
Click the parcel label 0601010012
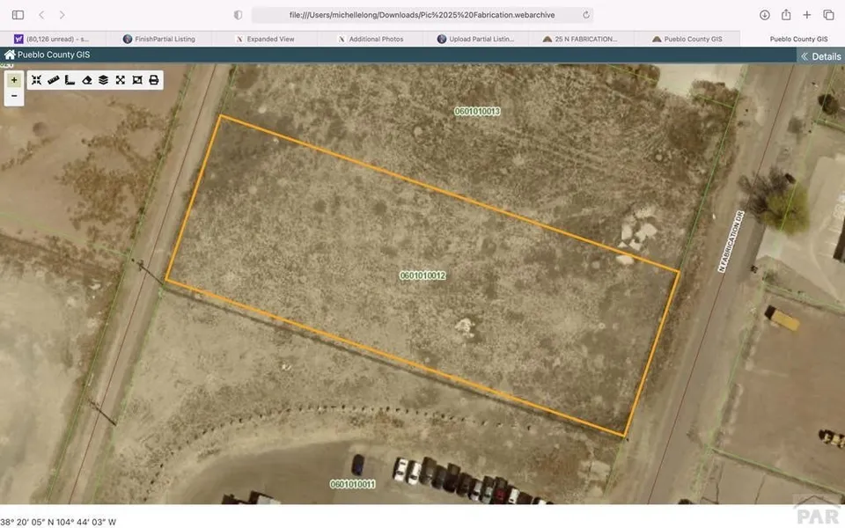[x=422, y=275]
